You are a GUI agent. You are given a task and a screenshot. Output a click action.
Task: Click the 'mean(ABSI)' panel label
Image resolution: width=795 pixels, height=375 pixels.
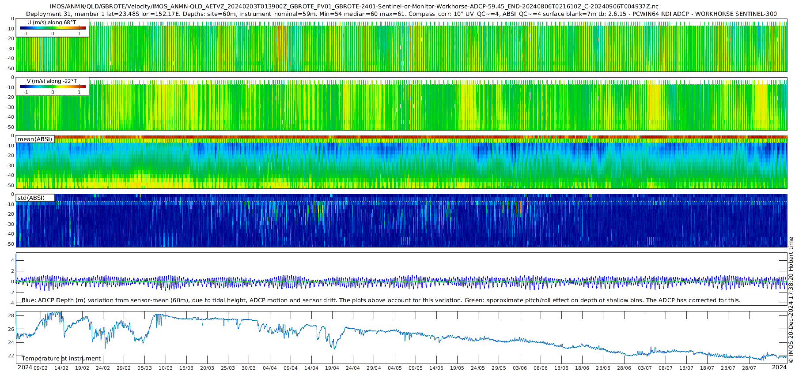(35, 139)
